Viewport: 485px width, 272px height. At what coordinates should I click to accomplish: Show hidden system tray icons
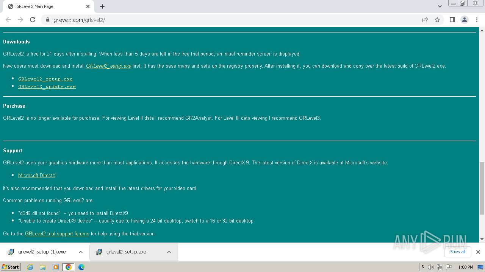pos(422,267)
